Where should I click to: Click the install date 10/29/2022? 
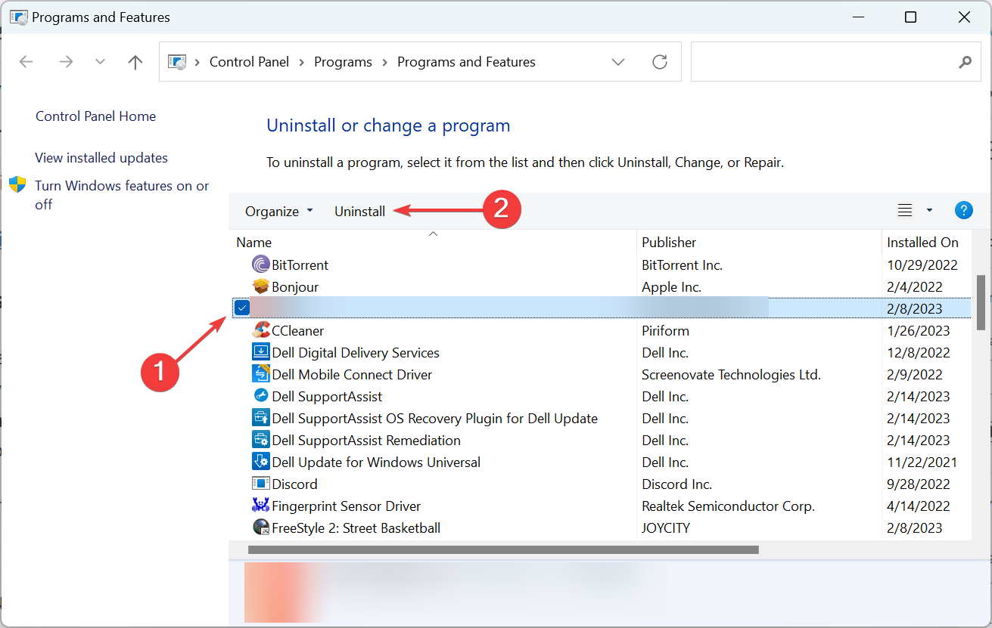pos(922,265)
